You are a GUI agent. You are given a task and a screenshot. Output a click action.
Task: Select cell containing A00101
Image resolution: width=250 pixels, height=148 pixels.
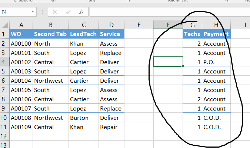[21, 53]
